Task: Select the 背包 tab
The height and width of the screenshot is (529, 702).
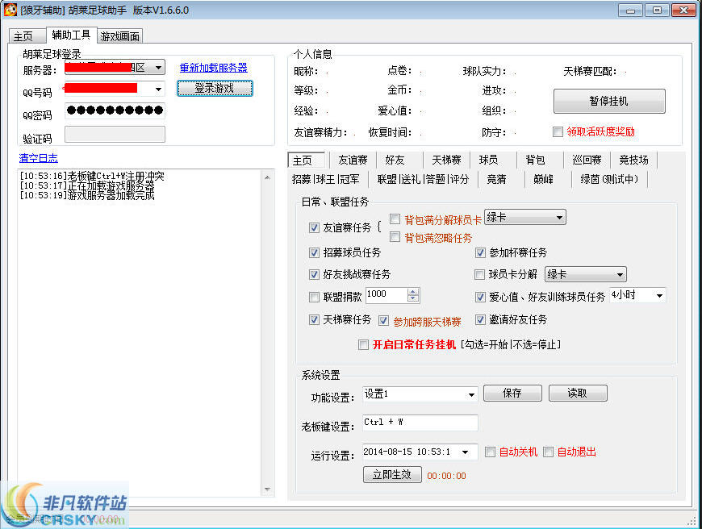Action: (x=535, y=160)
